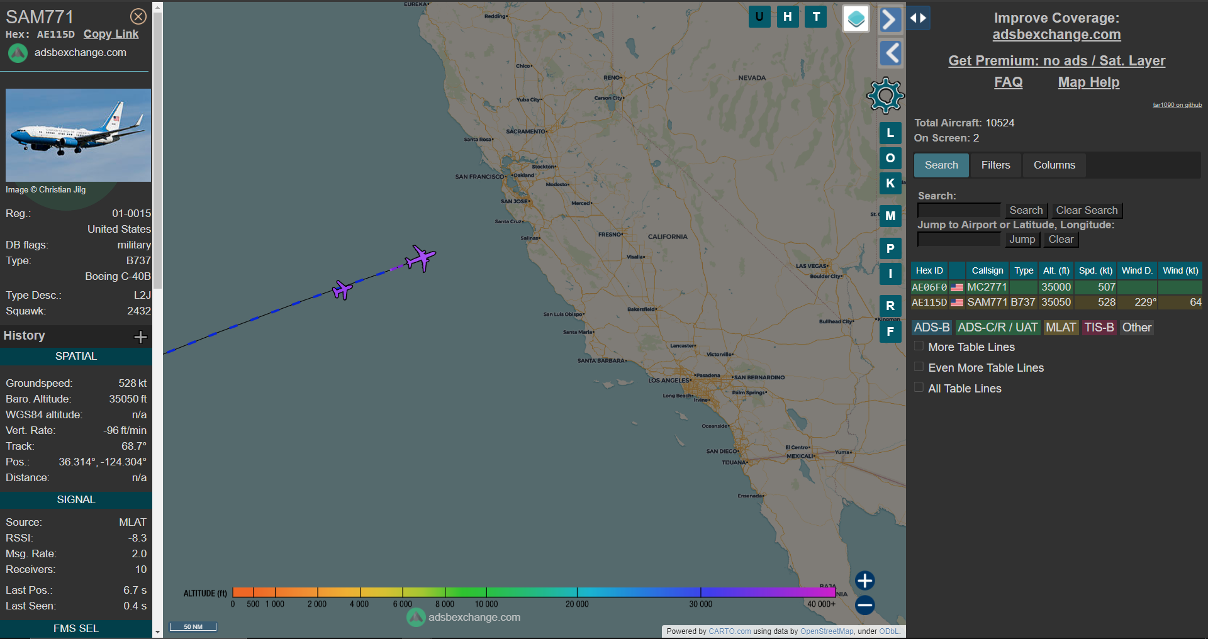The height and width of the screenshot is (639, 1208).
Task: Click the K map option button
Action: (890, 183)
